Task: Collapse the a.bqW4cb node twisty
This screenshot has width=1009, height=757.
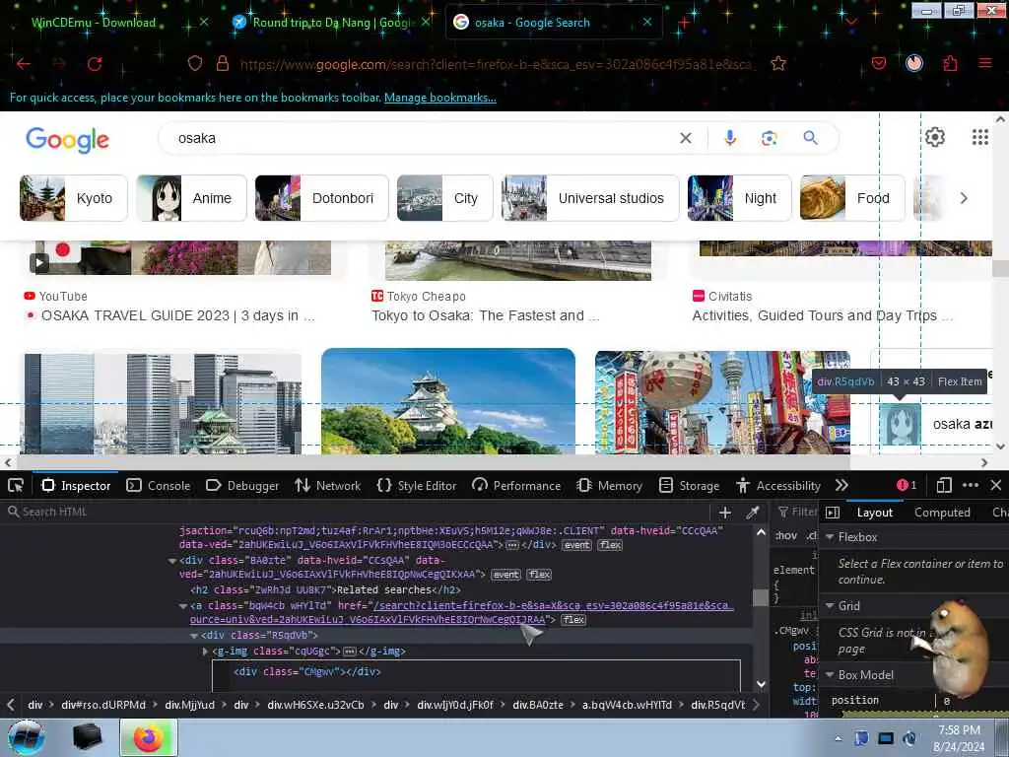Action: pos(182,606)
